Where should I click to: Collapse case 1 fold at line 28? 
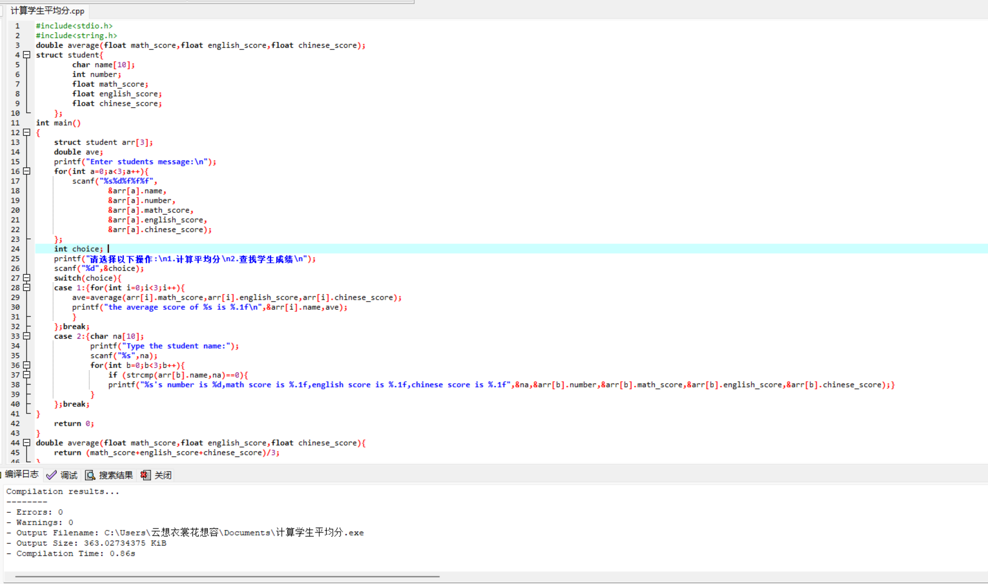coord(27,287)
